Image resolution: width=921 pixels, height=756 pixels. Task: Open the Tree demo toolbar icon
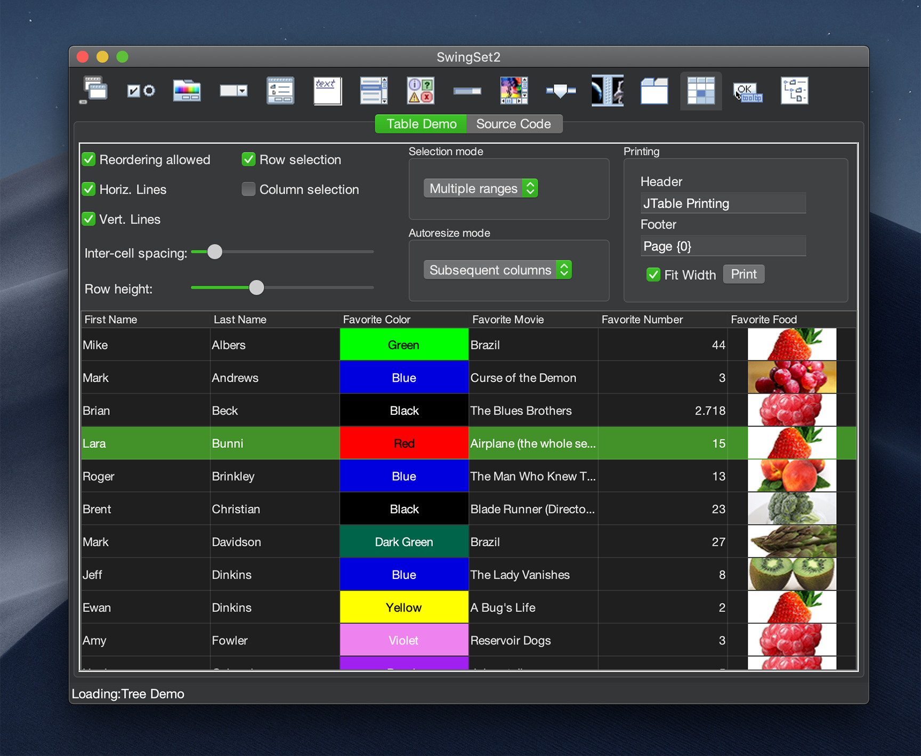[x=794, y=91]
